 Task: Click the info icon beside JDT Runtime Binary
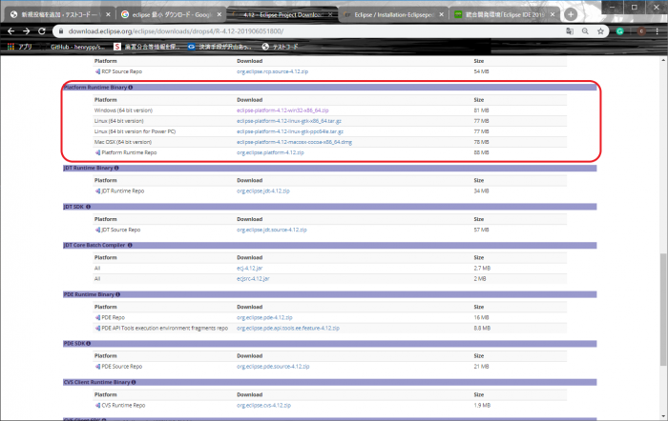click(116, 168)
